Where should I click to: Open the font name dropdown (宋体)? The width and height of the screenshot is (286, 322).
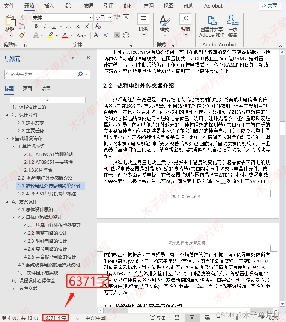tap(91, 18)
